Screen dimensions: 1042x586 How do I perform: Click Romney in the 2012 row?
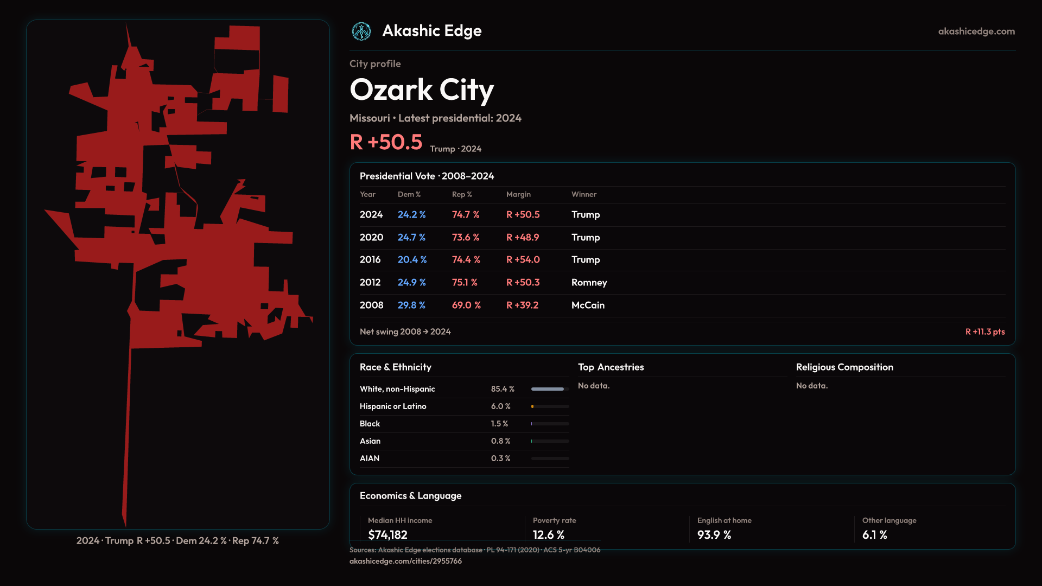pos(589,283)
